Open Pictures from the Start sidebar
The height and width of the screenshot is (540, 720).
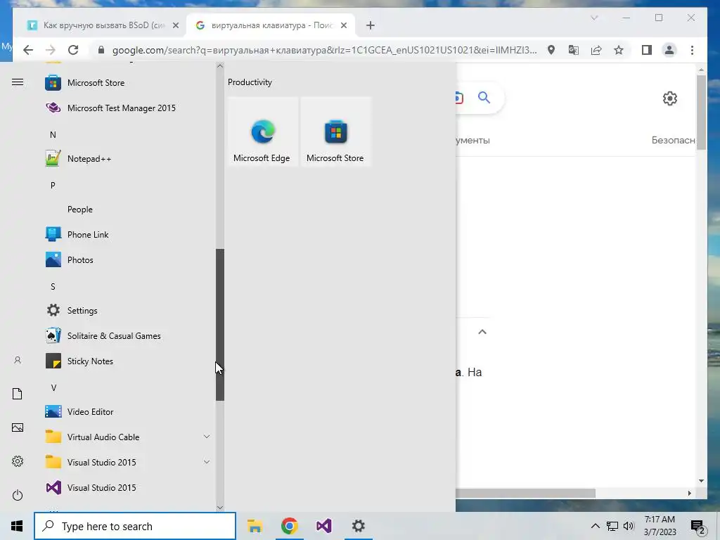[18, 428]
